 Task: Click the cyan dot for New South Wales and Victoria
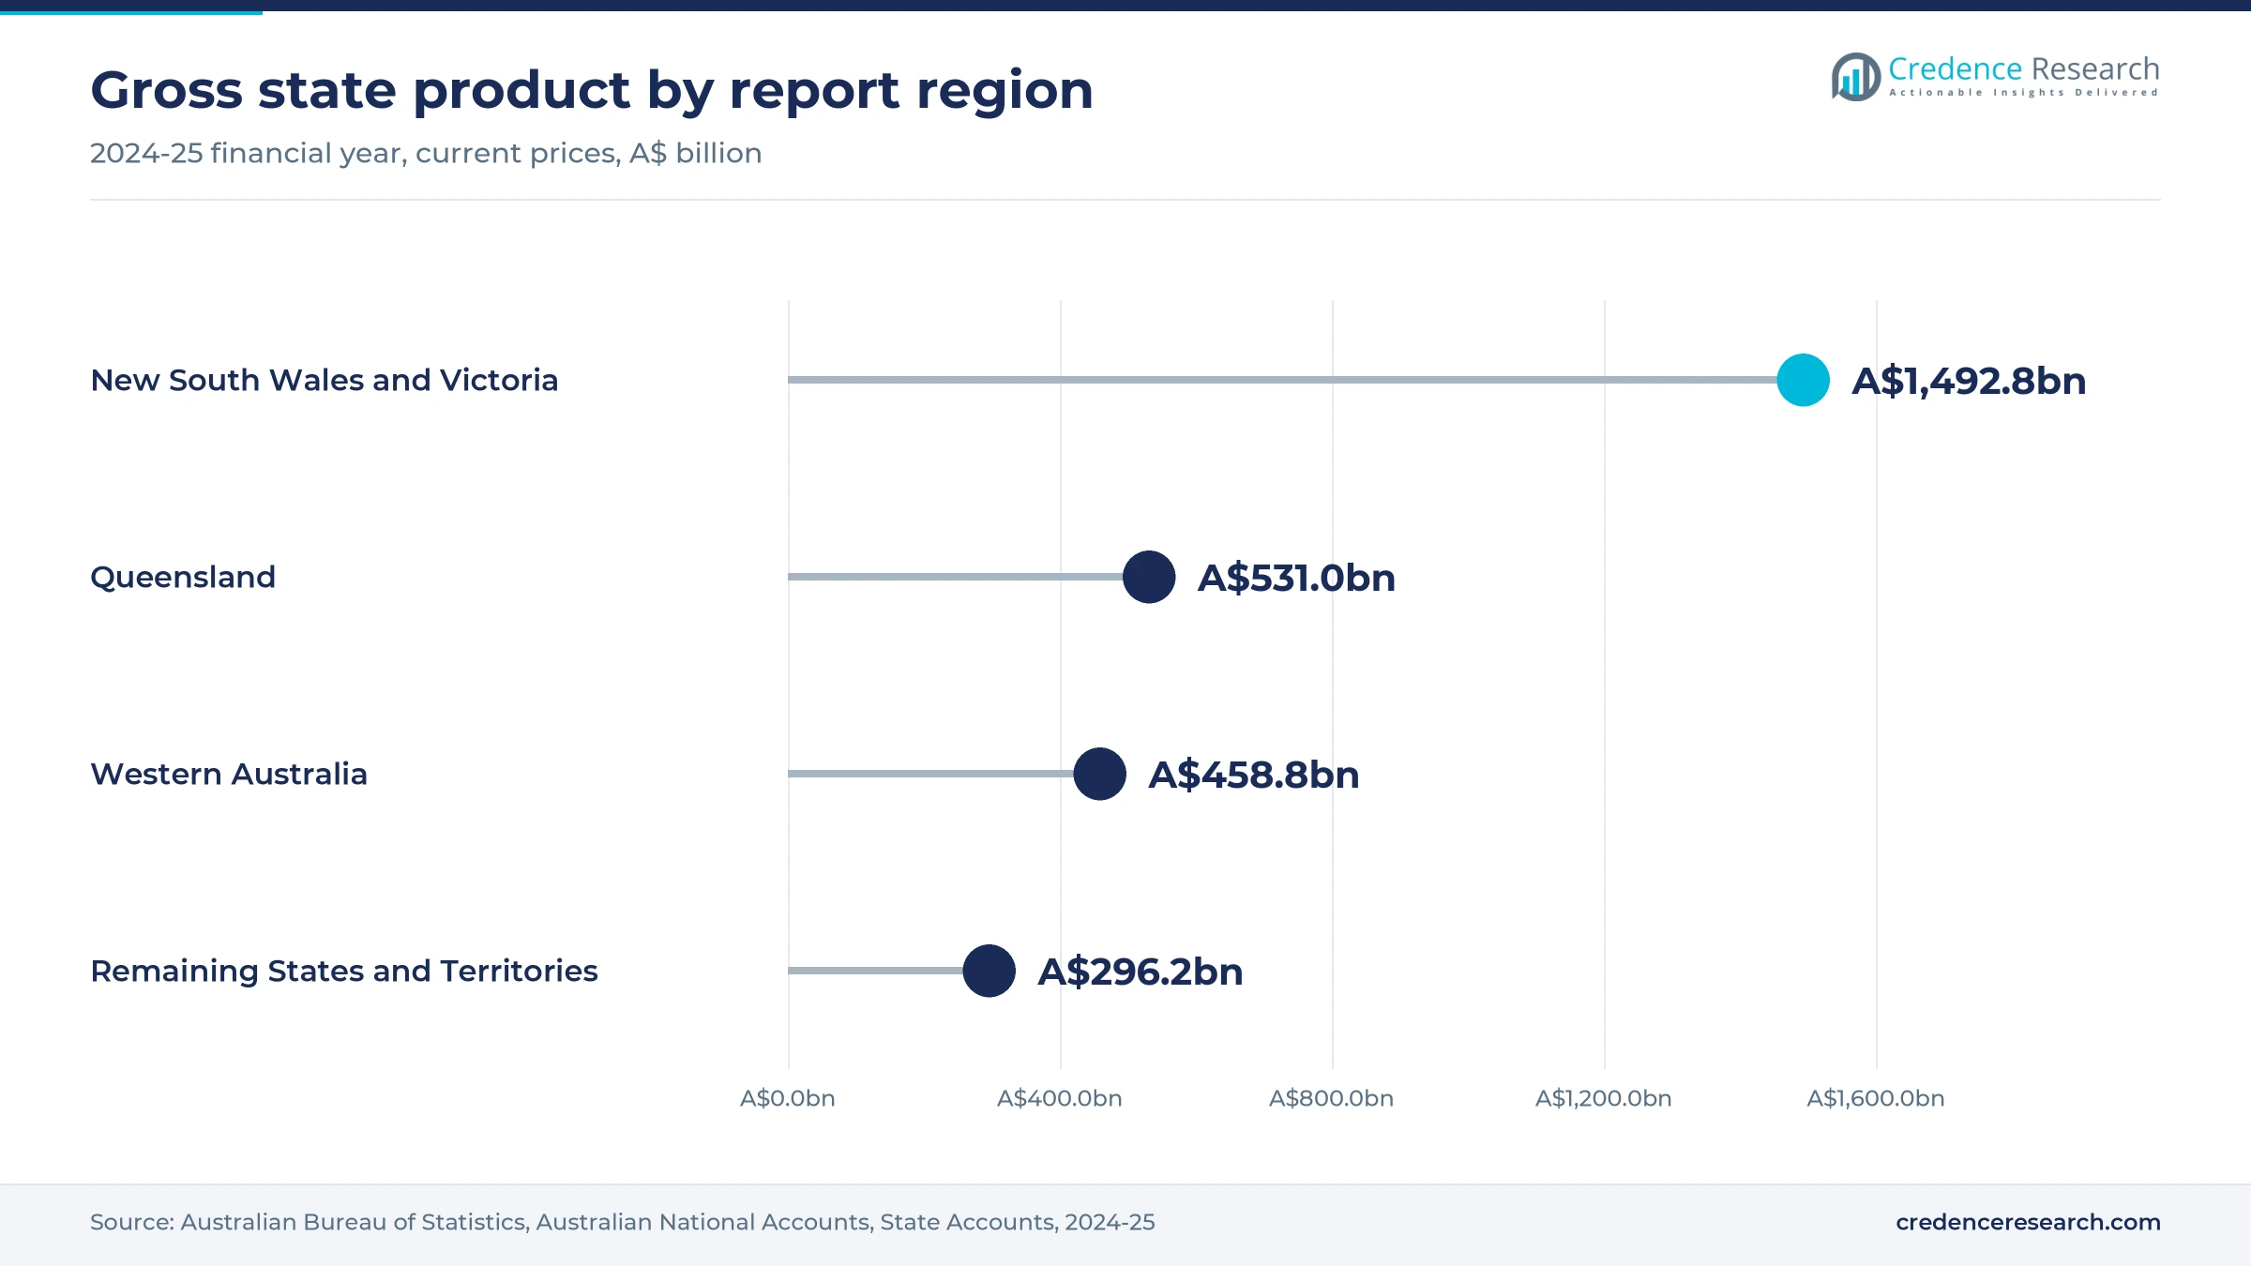click(1803, 380)
